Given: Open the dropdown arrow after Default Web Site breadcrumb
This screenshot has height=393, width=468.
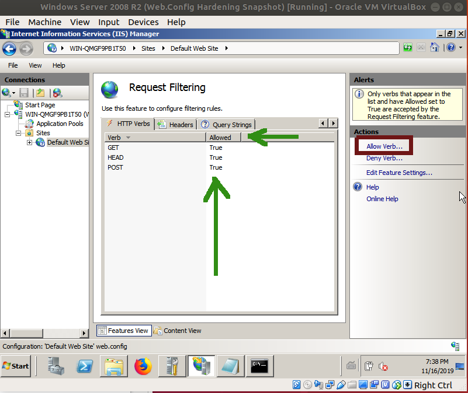Looking at the screenshot, I should point(227,48).
